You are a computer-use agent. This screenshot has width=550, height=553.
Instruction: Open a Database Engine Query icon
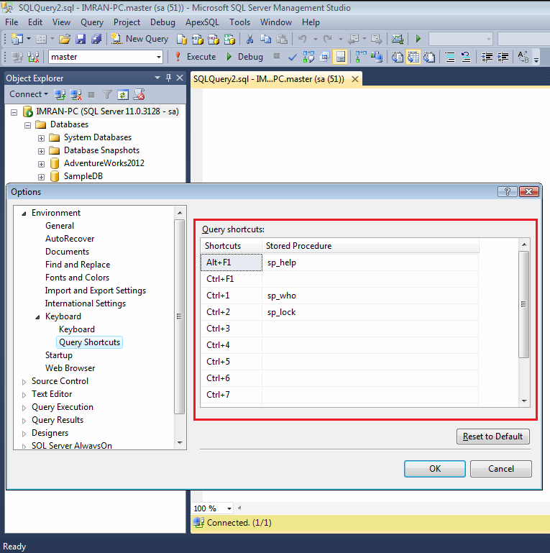182,39
